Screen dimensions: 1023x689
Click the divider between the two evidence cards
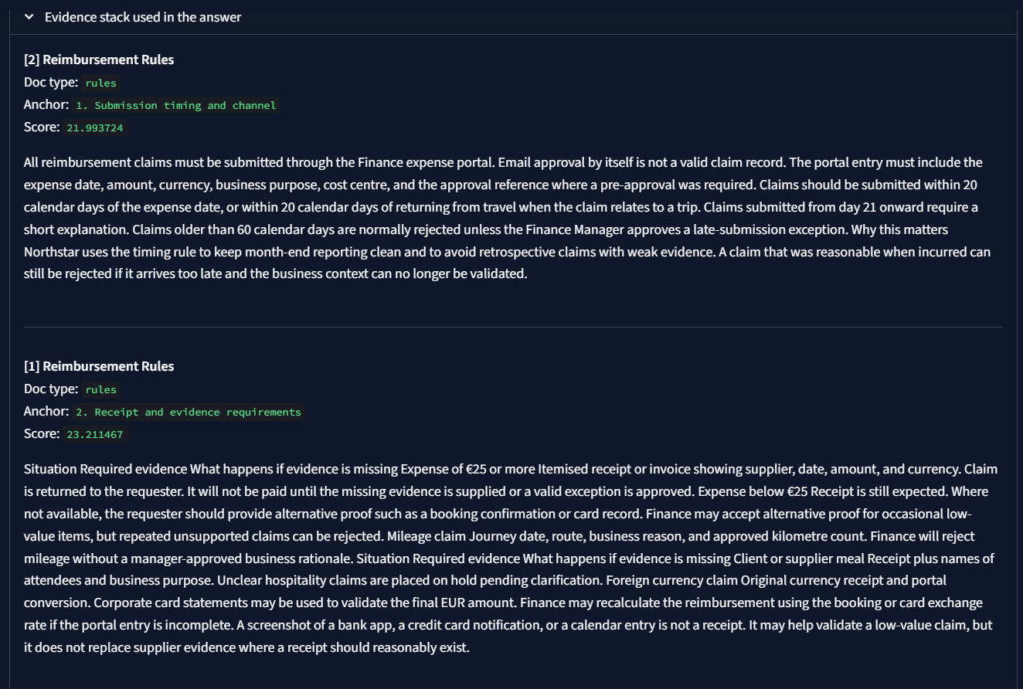click(510, 327)
